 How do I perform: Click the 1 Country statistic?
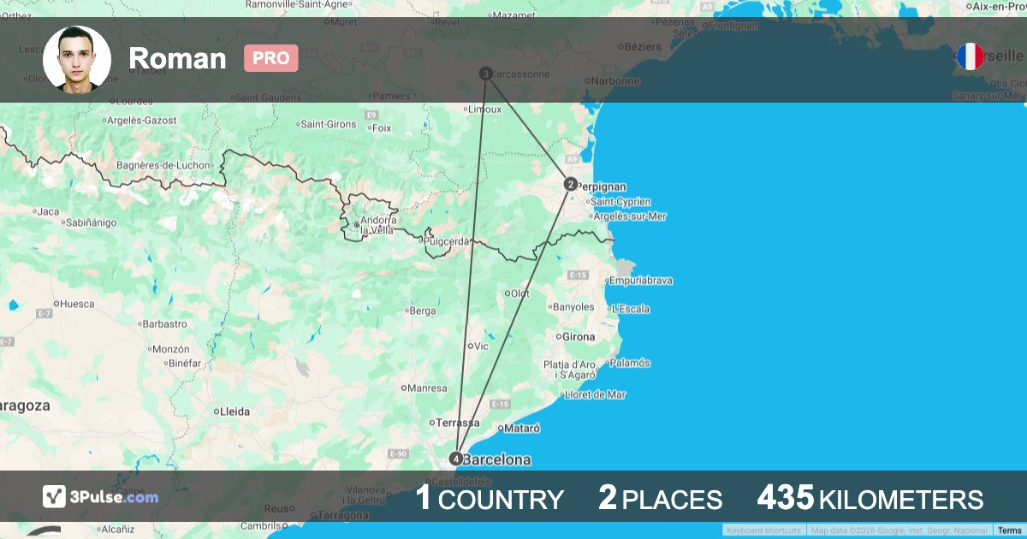coord(489,499)
